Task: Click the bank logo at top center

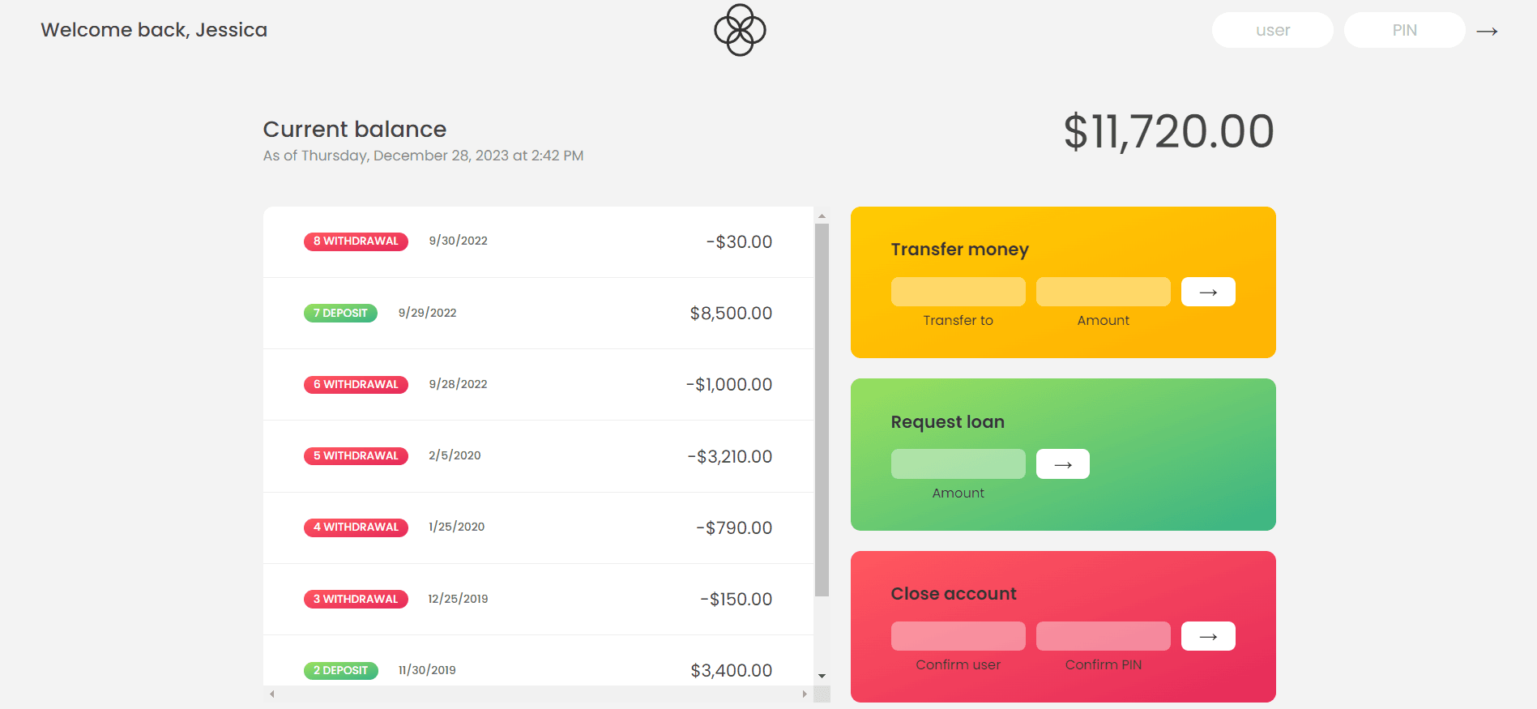Action: coord(739,31)
